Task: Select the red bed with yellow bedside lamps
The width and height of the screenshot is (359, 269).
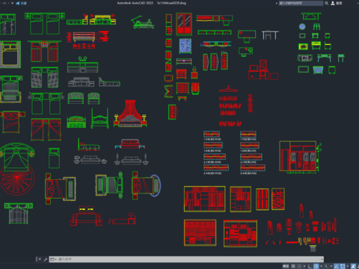Action: [86, 216]
